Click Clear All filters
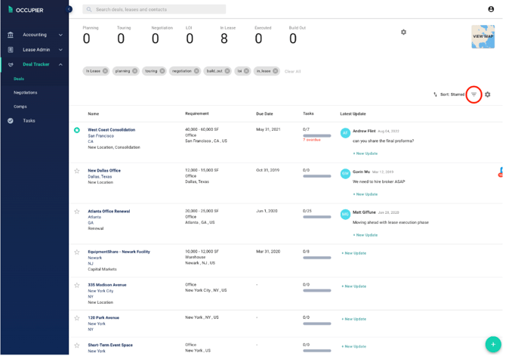 click(x=292, y=71)
